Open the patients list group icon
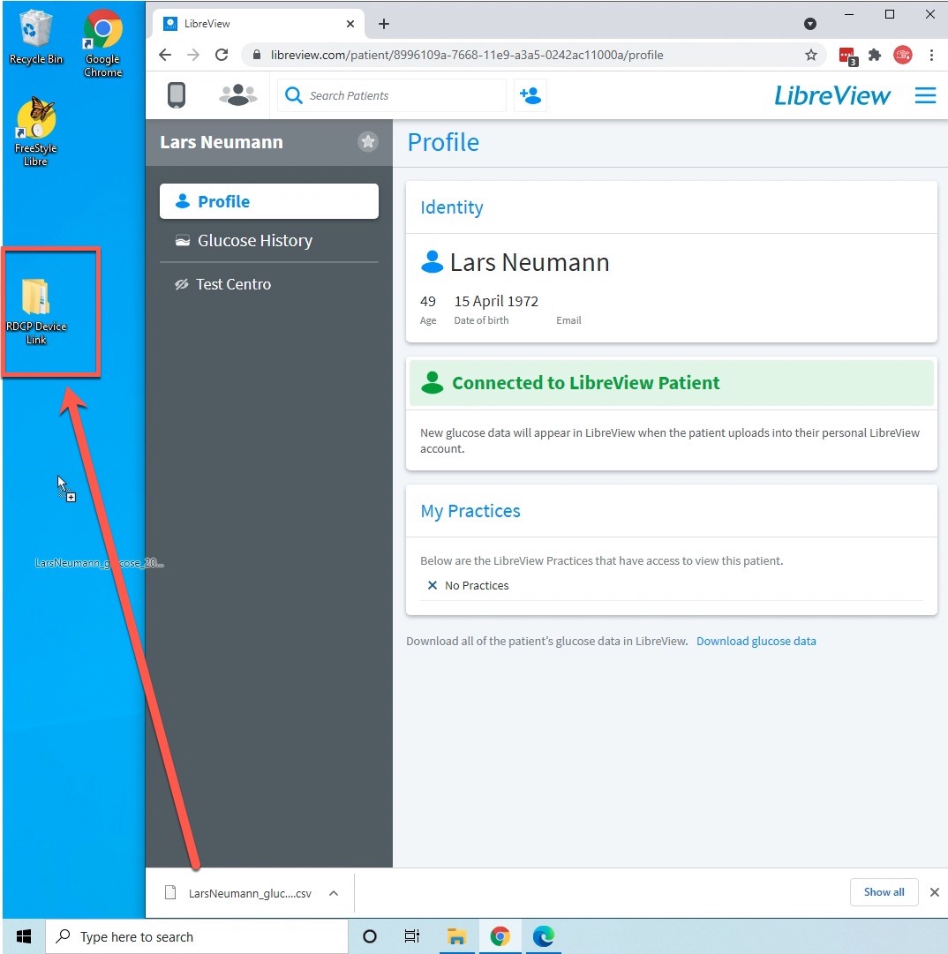Image resolution: width=948 pixels, height=954 pixels. 238,95
